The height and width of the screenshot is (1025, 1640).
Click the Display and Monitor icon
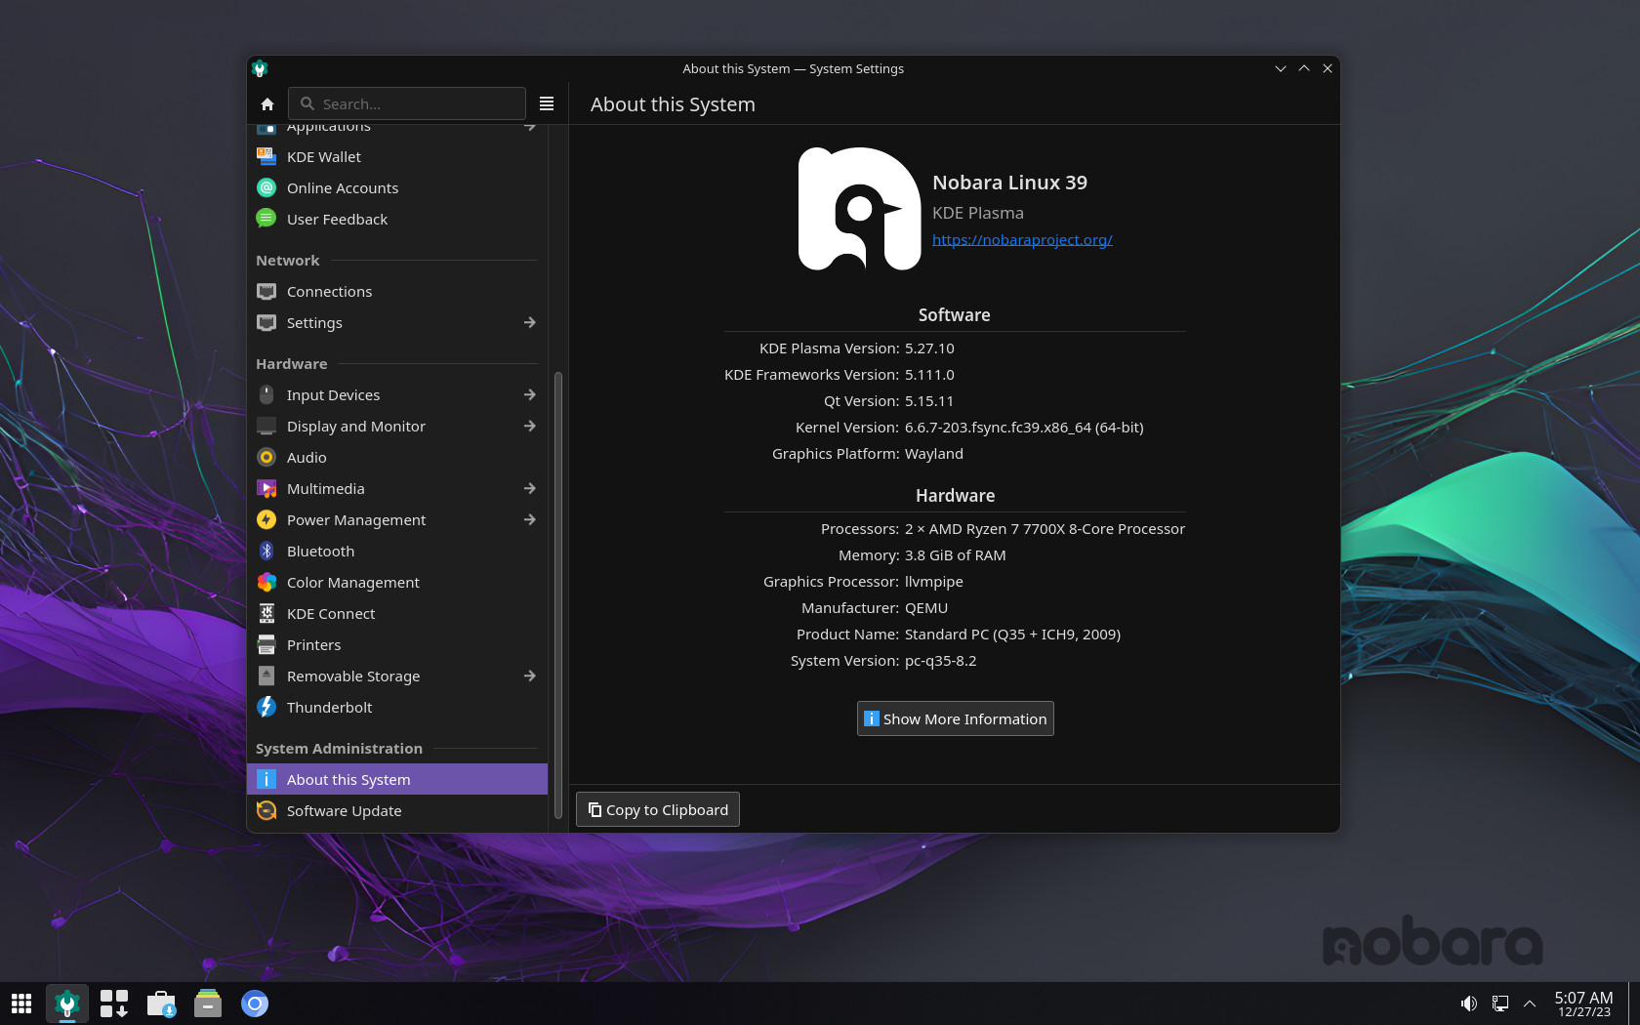(266, 426)
